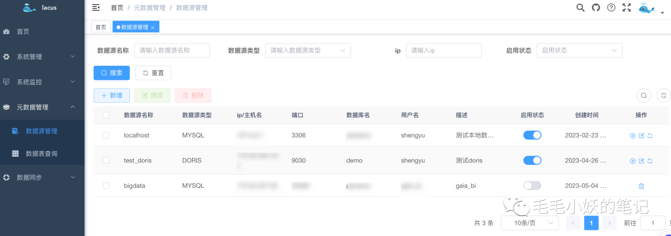671x236 pixels.
Task: Click gaia_bi description cell
Action: 465,186
